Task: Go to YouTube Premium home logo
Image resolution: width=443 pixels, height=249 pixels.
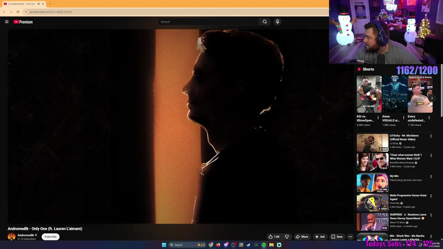Action: pos(23,22)
